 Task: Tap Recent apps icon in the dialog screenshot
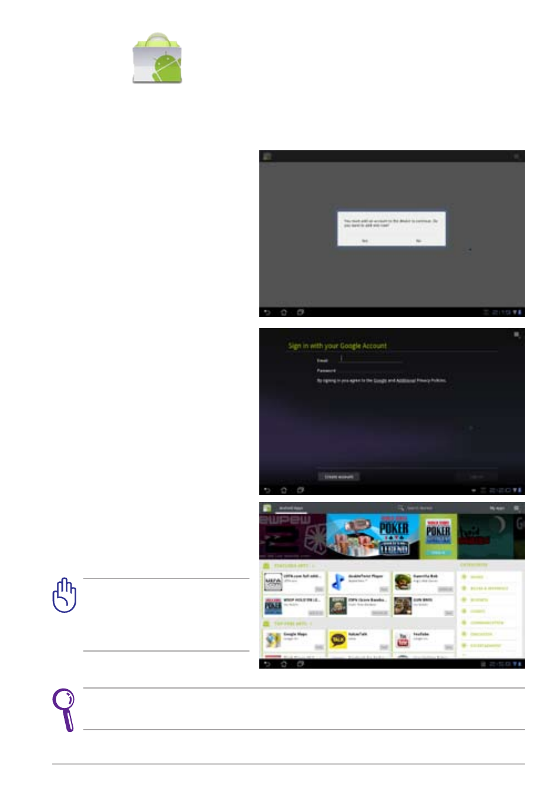pos(301,312)
